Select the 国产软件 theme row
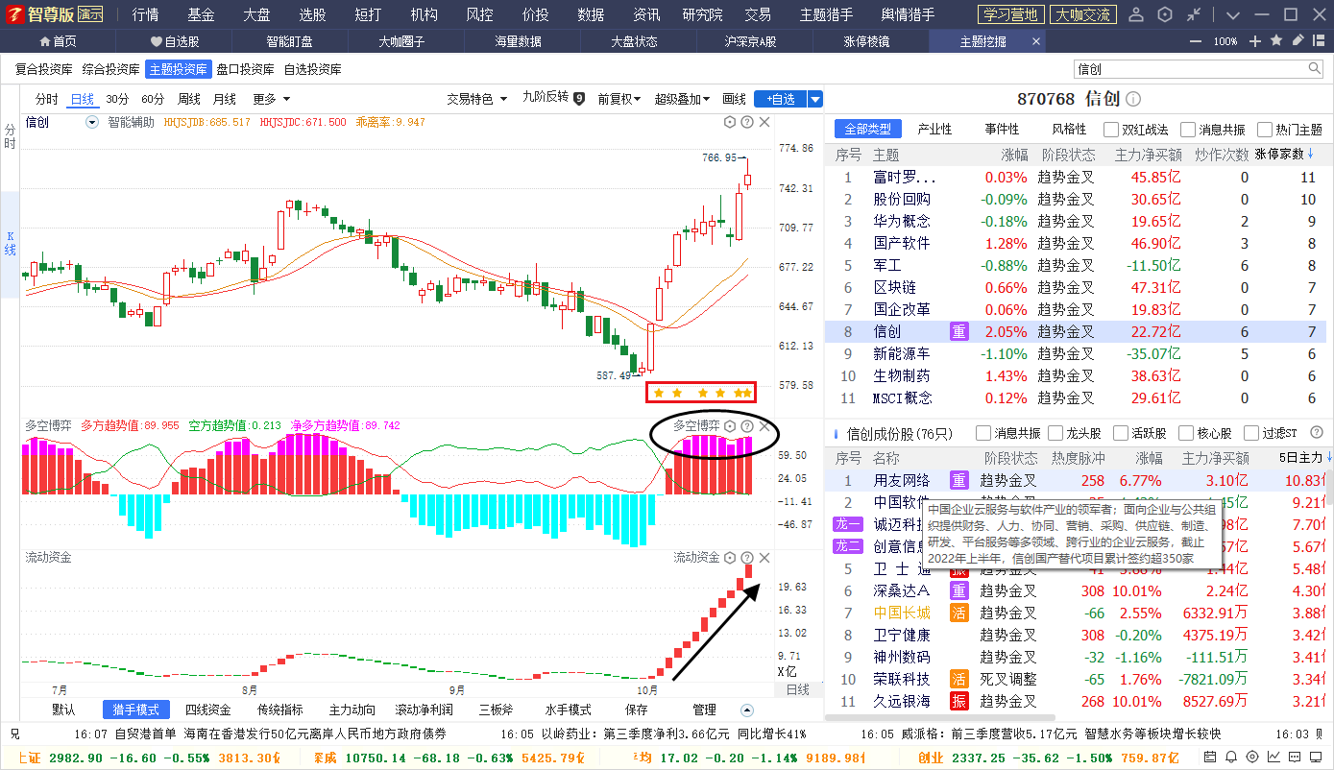This screenshot has width=1334, height=770. [x=1076, y=243]
